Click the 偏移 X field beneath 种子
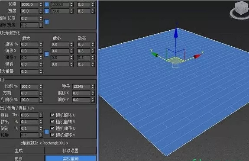 (81, 93)
